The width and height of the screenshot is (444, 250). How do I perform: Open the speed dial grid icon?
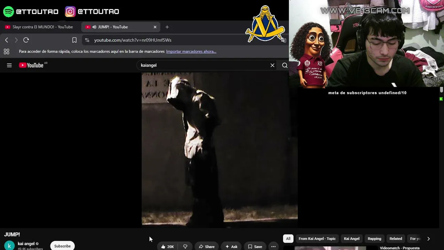(x=6, y=51)
